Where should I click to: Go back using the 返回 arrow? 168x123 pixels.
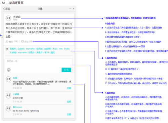coord(7,9)
